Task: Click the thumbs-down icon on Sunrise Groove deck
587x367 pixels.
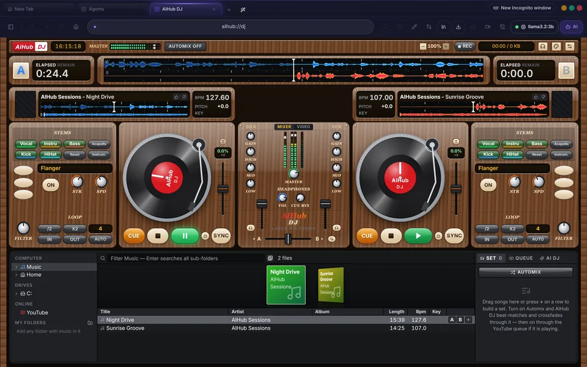Action: point(543,97)
